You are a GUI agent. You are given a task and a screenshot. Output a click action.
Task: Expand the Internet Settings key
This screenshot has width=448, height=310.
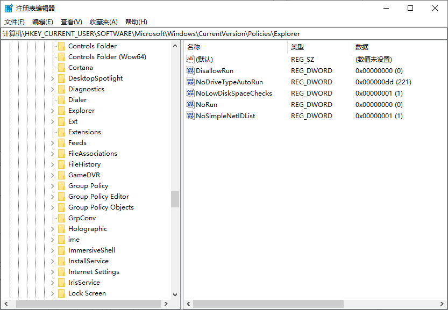click(x=53, y=272)
